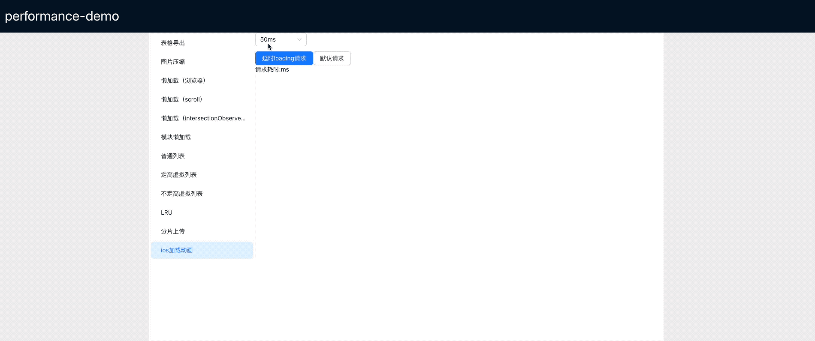The height and width of the screenshot is (341, 815).
Task: Click the active ios加载动画 item
Action: click(x=202, y=250)
